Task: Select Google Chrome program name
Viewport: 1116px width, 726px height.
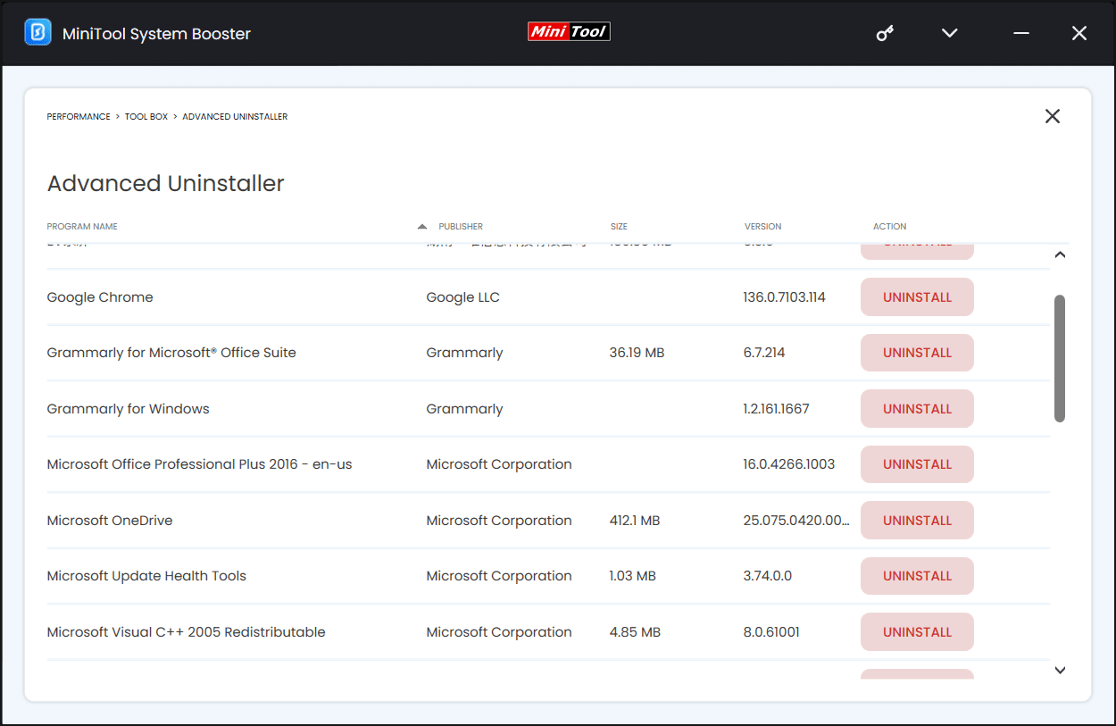Action: coord(100,297)
